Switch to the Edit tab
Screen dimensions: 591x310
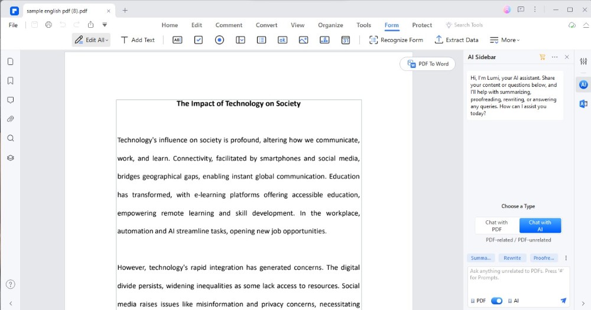click(197, 25)
